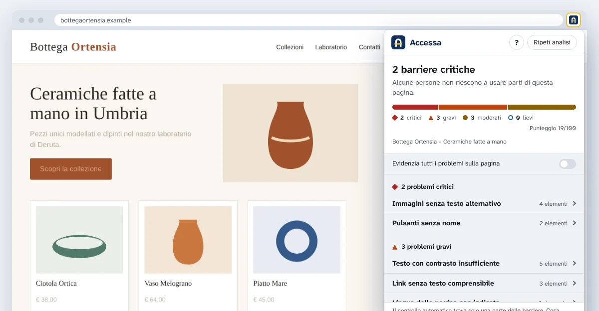The height and width of the screenshot is (311, 599).
Task: Click the orange triangle beside "3 gravi"
Action: (x=431, y=118)
